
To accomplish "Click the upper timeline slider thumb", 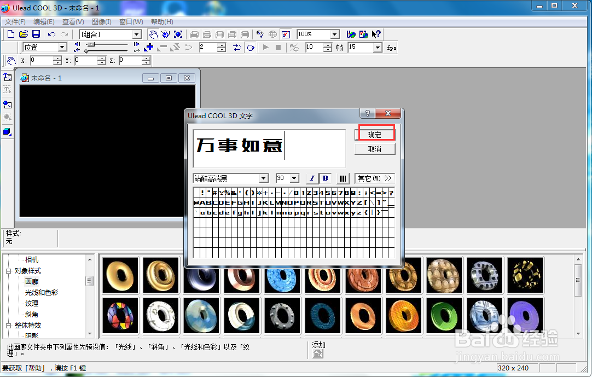I will pos(91,44).
